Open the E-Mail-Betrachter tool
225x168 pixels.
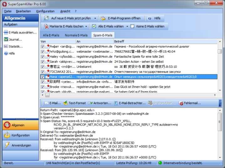116,103
